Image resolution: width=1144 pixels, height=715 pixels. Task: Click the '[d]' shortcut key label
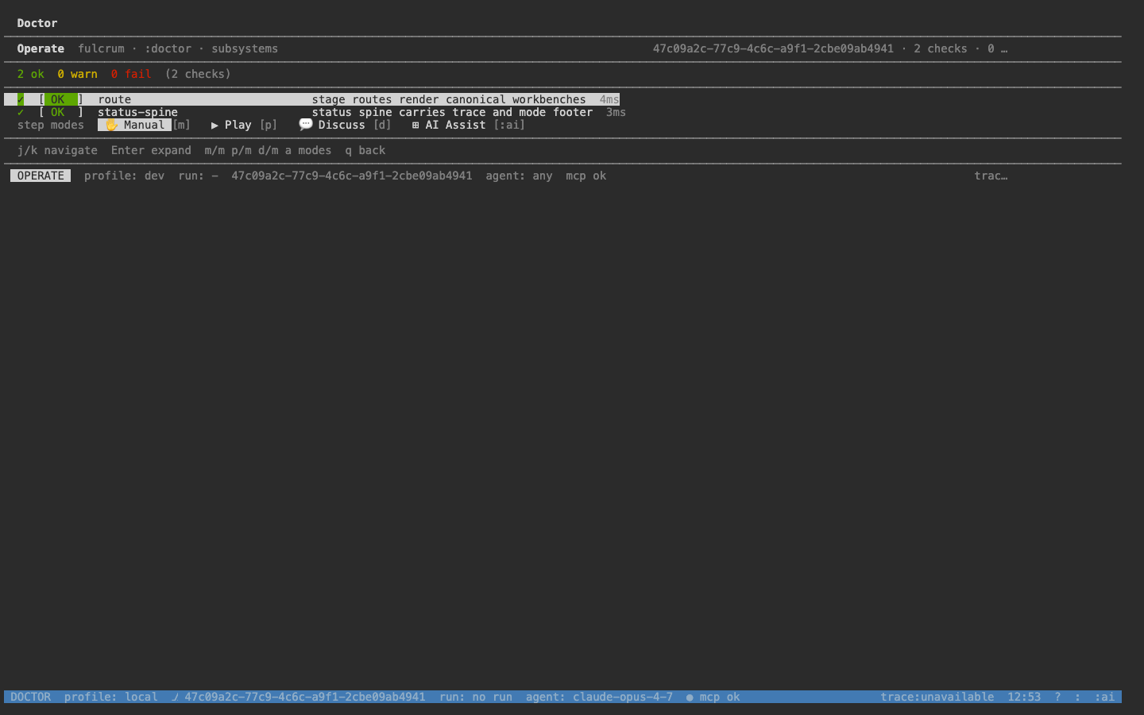(x=382, y=125)
